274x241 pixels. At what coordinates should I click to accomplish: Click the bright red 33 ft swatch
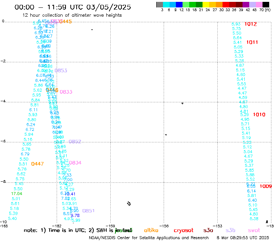click(x=226, y=4)
